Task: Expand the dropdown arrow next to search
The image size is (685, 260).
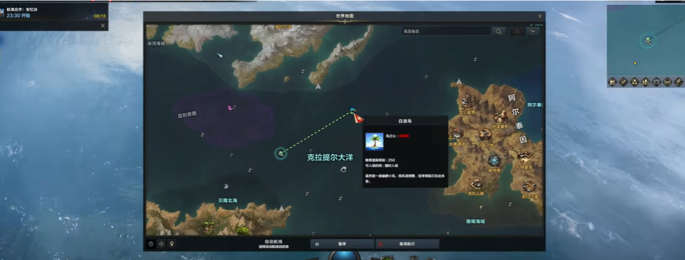Action: point(533,31)
